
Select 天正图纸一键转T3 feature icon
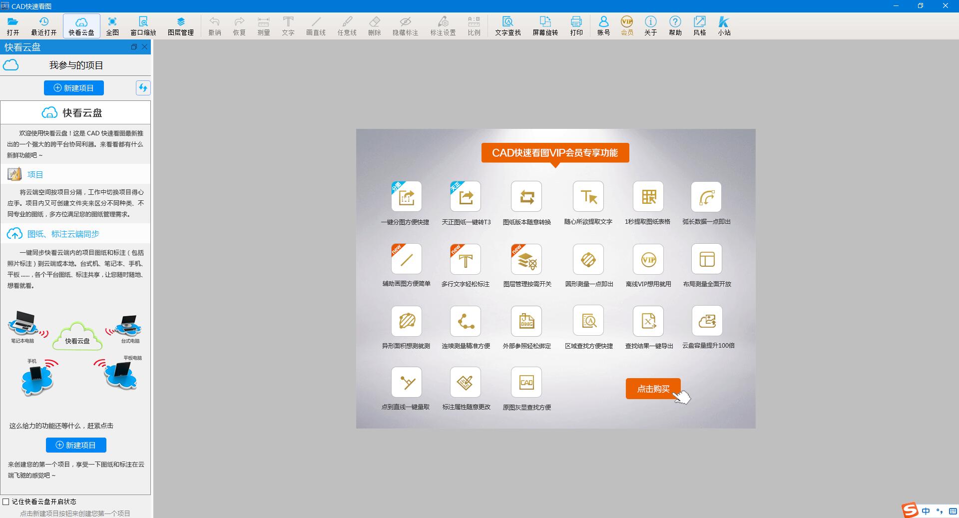tap(466, 196)
